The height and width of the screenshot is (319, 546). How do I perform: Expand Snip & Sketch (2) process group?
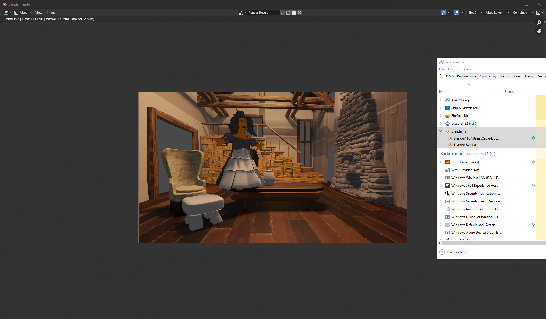point(441,108)
